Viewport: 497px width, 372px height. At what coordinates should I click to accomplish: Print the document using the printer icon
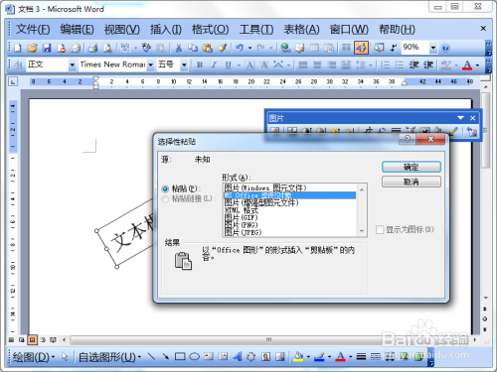(93, 48)
